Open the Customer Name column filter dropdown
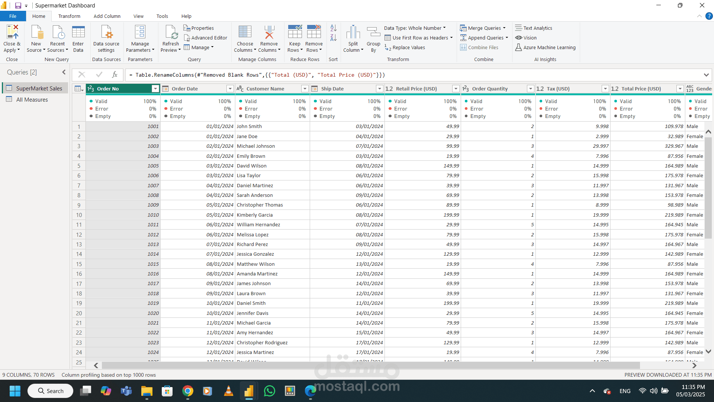This screenshot has height=402, width=714. [305, 89]
